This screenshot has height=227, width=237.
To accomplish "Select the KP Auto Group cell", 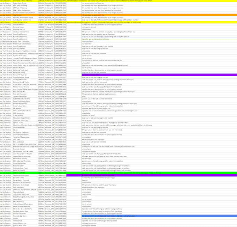I will [25, 202].
